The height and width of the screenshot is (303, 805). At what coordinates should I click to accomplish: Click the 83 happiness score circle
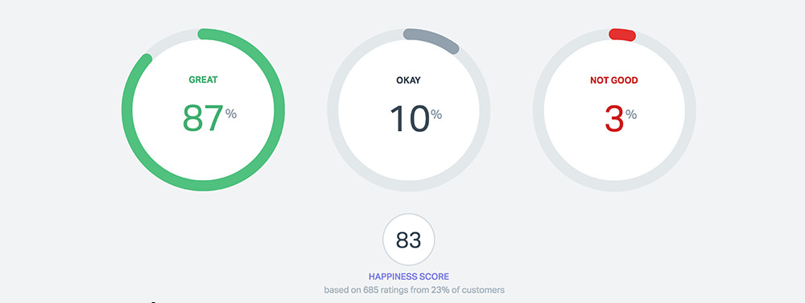click(409, 240)
